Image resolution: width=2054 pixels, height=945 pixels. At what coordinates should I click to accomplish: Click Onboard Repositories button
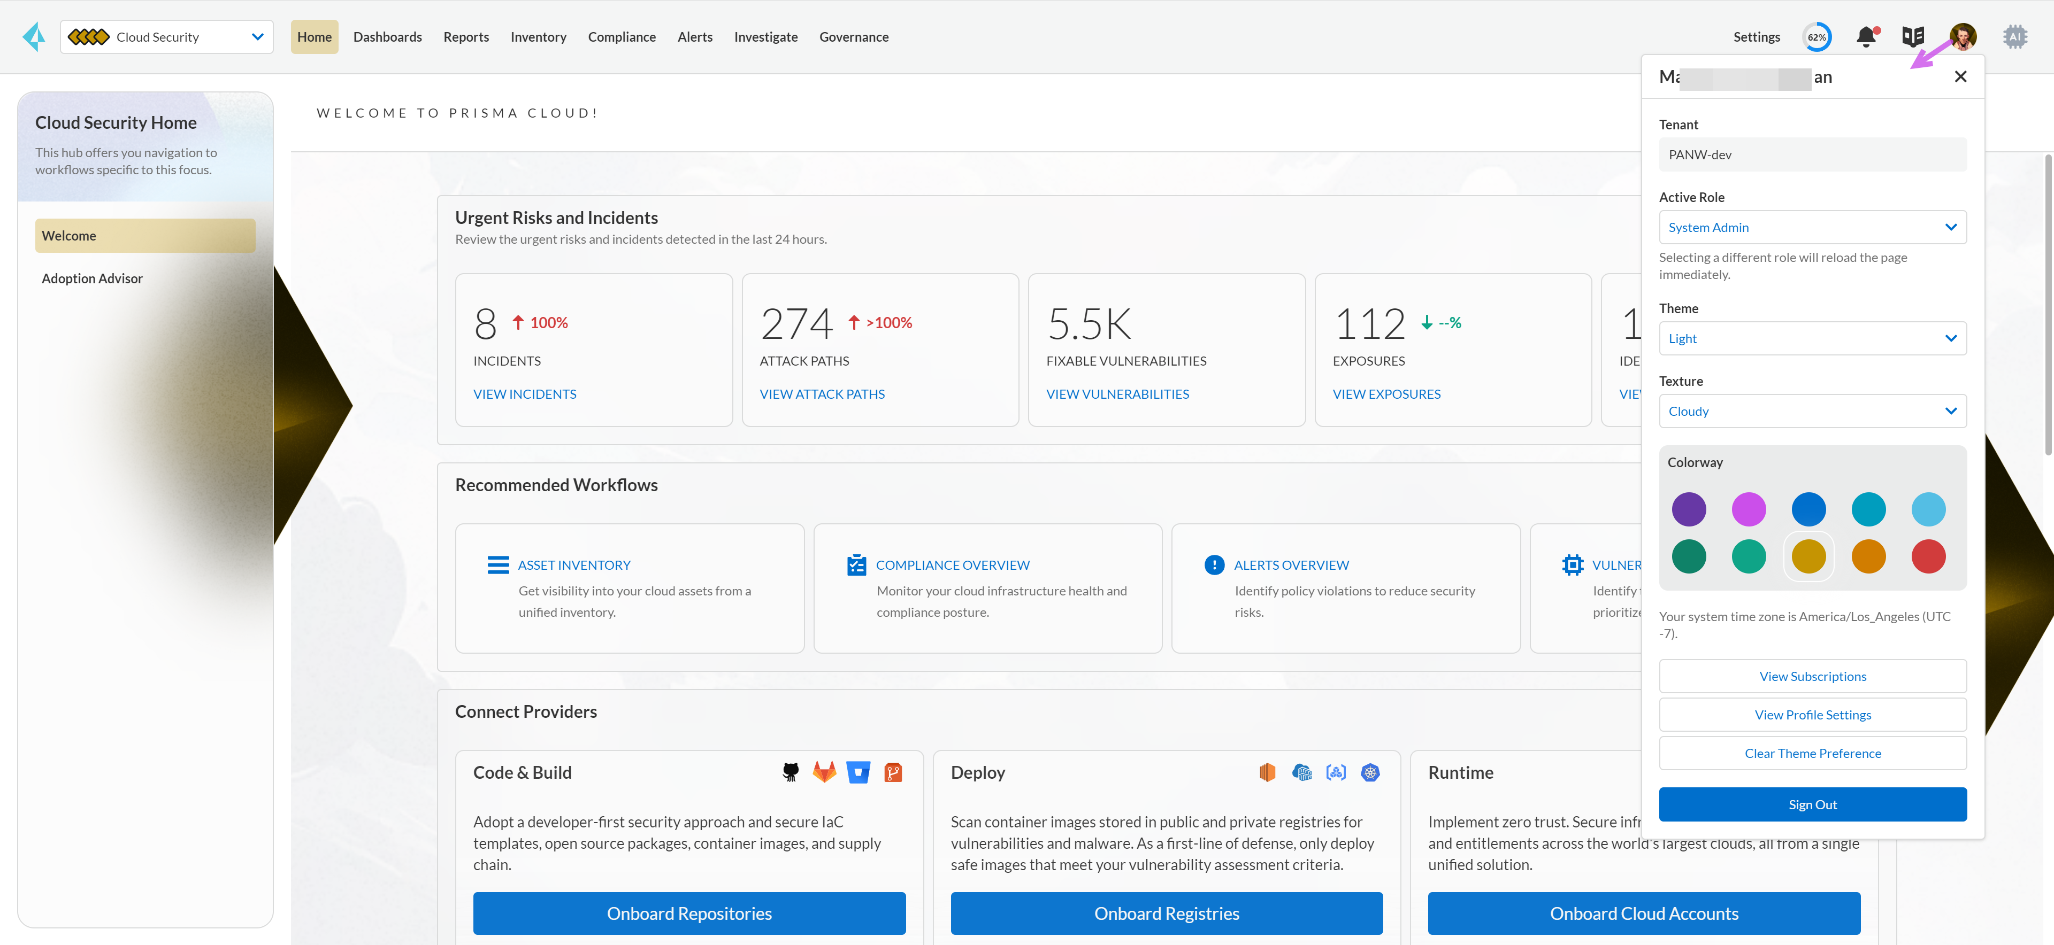[x=689, y=913]
